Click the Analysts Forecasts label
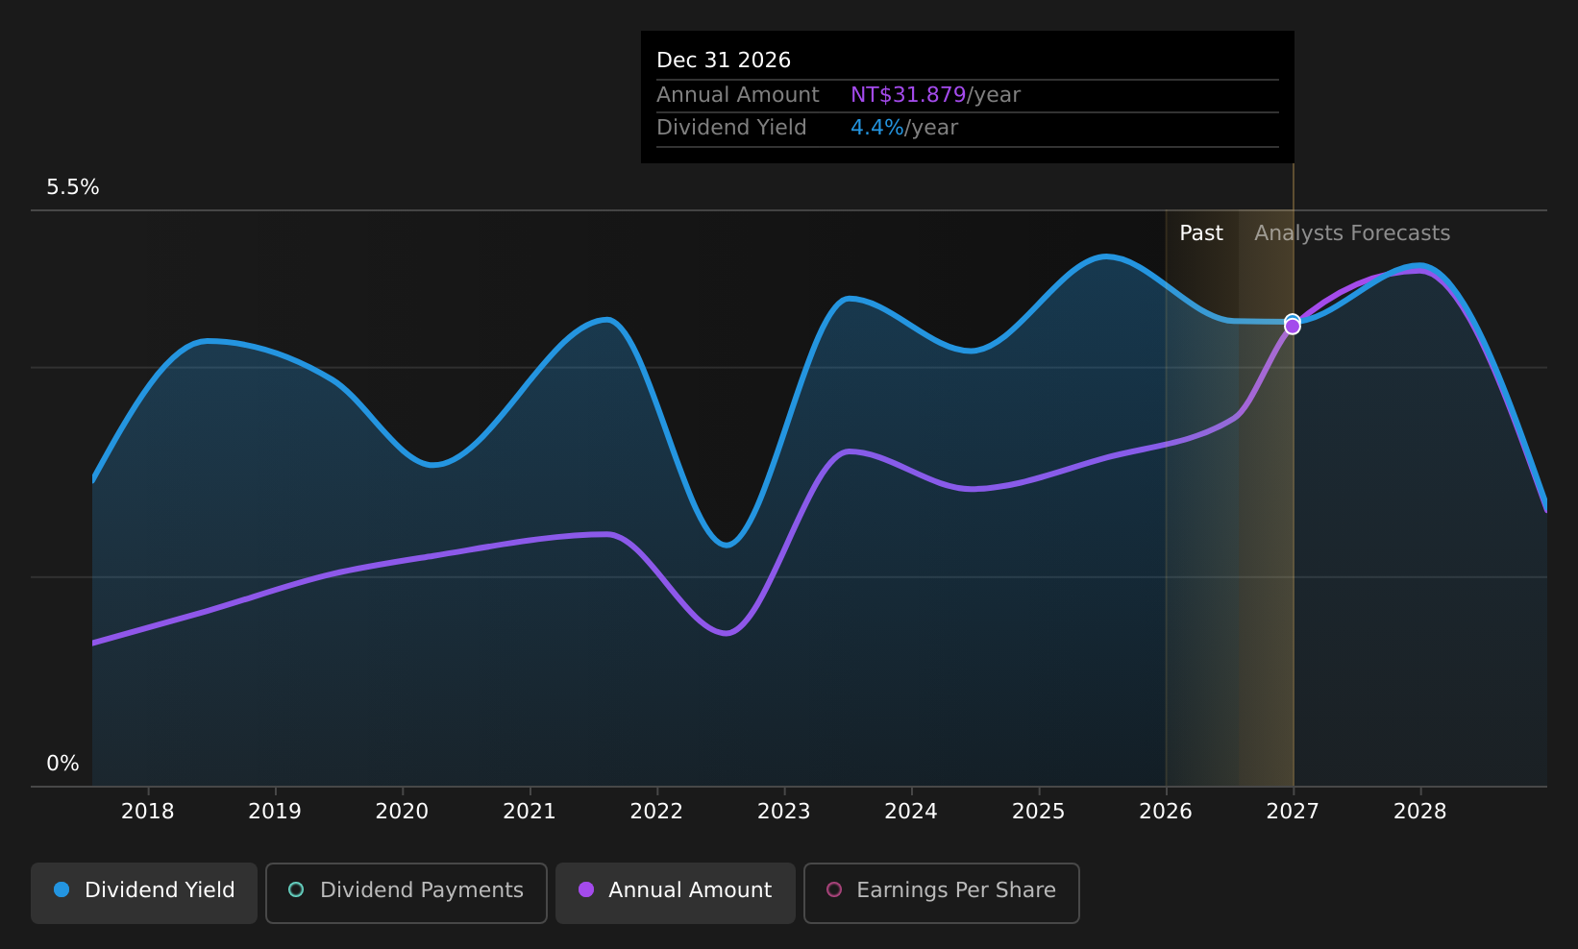The width and height of the screenshot is (1578, 949). pyautogui.click(x=1352, y=233)
